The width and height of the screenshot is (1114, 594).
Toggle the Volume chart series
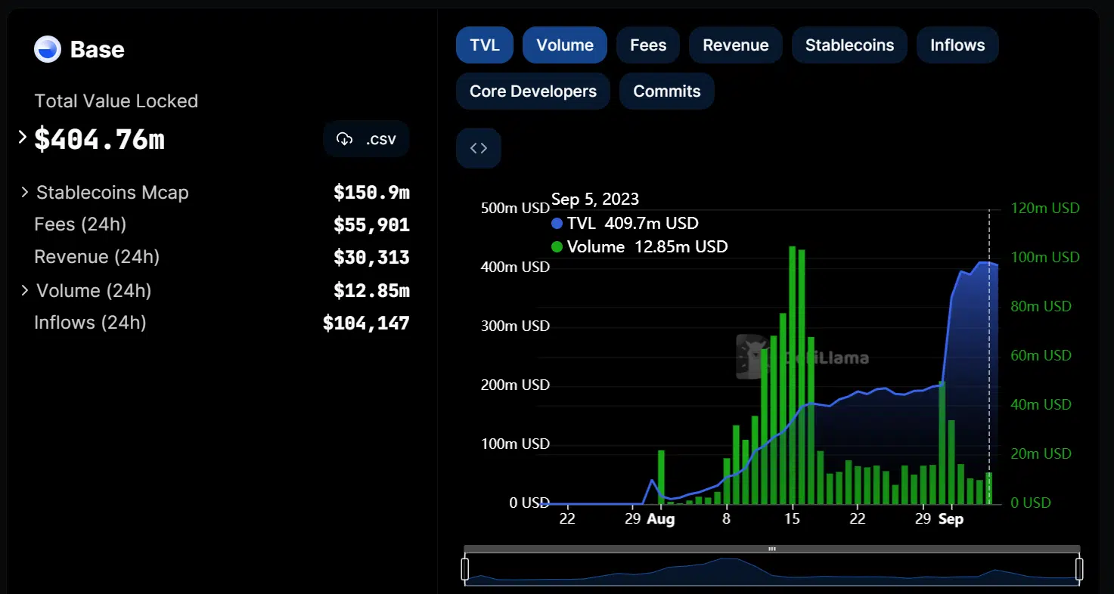pos(565,45)
